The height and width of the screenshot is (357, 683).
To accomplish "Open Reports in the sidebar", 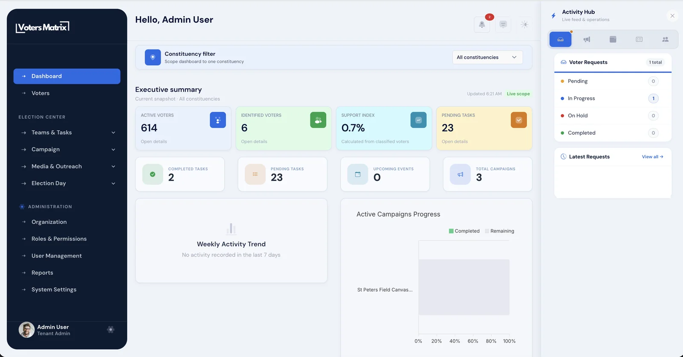I will pyautogui.click(x=67, y=273).
